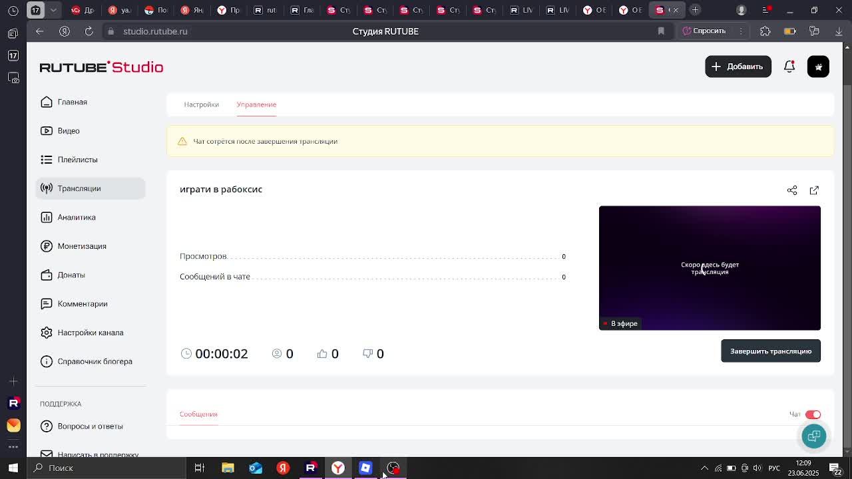This screenshot has height=479, width=852.
Task: Click the stream preview player
Action: [x=710, y=268]
